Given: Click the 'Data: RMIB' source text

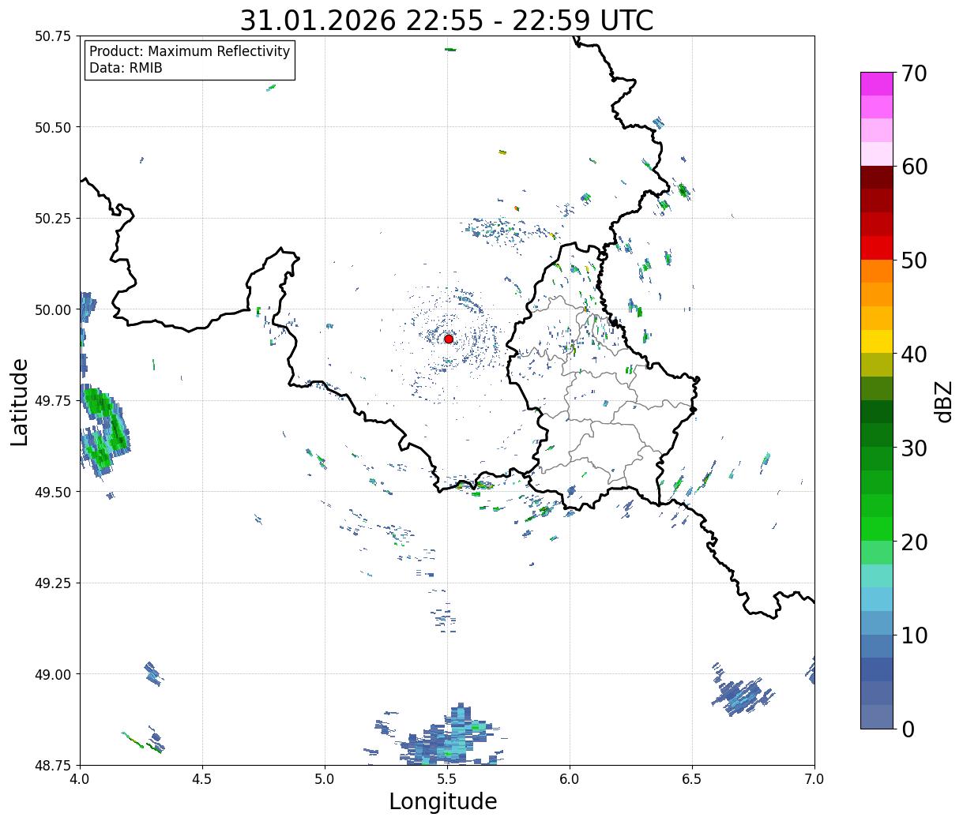Looking at the screenshot, I should coord(126,69).
